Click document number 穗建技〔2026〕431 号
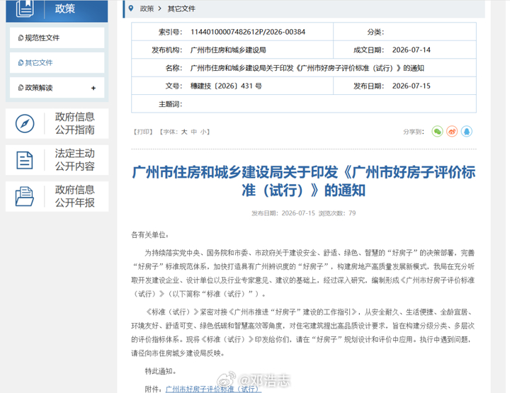510x393 pixels. point(226,86)
